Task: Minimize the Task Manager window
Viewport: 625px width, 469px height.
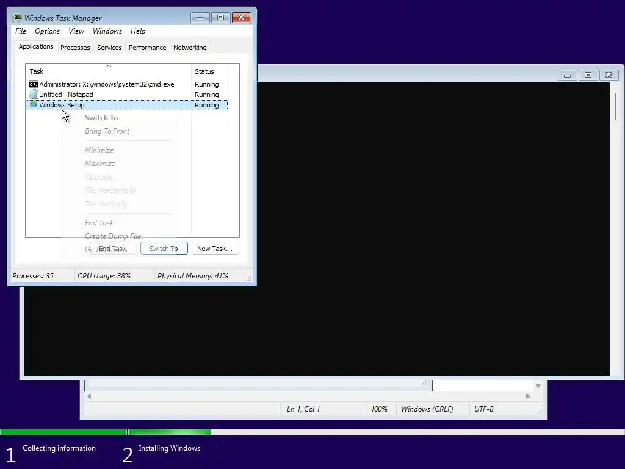Action: 200,18
